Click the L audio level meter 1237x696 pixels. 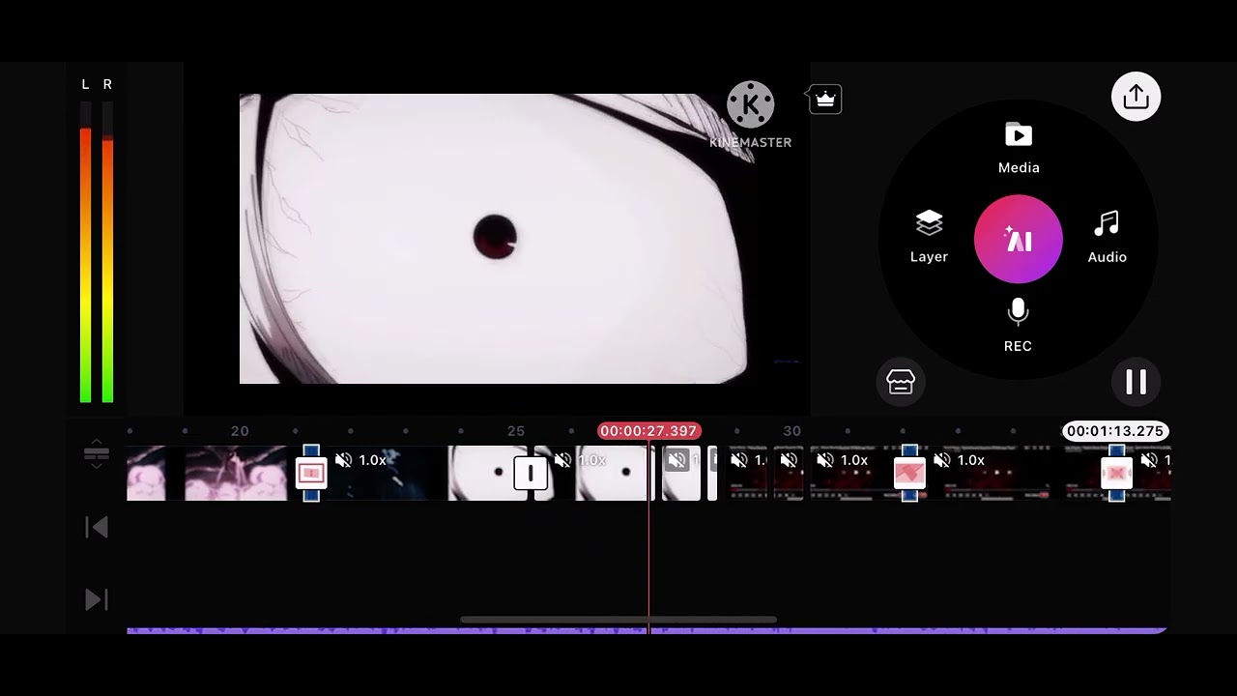click(x=85, y=251)
